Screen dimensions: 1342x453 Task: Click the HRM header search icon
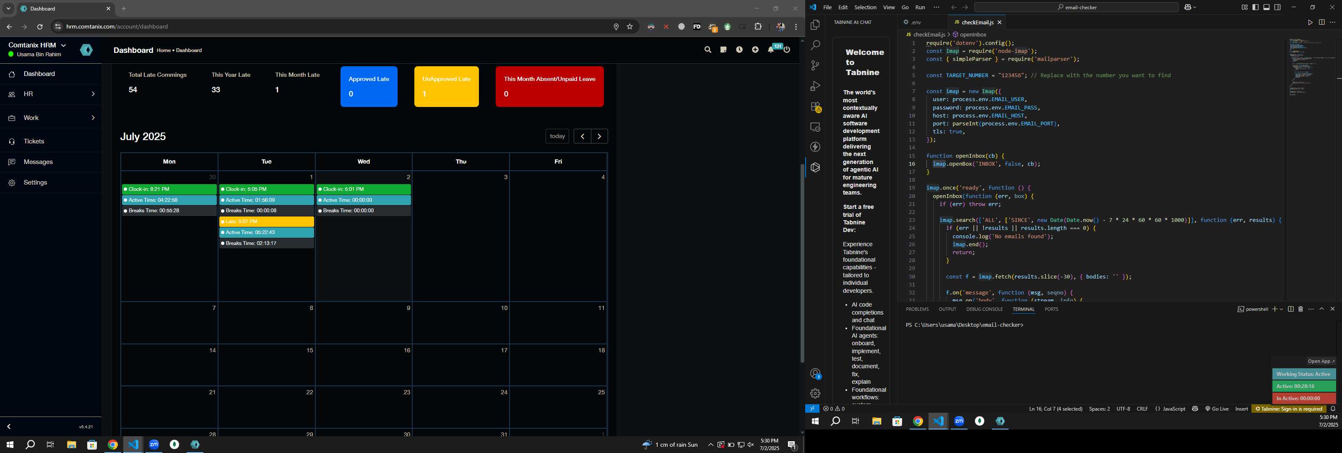pyautogui.click(x=707, y=50)
